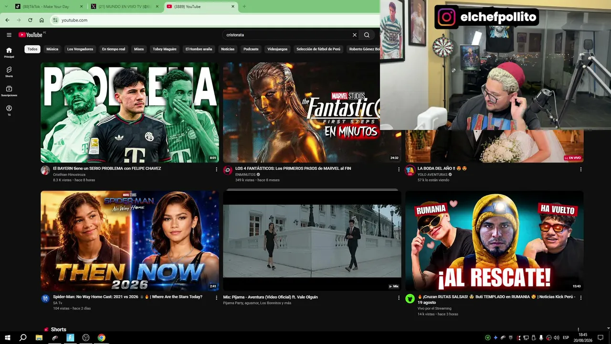View site information icon beside youtube.com
Screen dimensions: 611x344
(x=55, y=20)
